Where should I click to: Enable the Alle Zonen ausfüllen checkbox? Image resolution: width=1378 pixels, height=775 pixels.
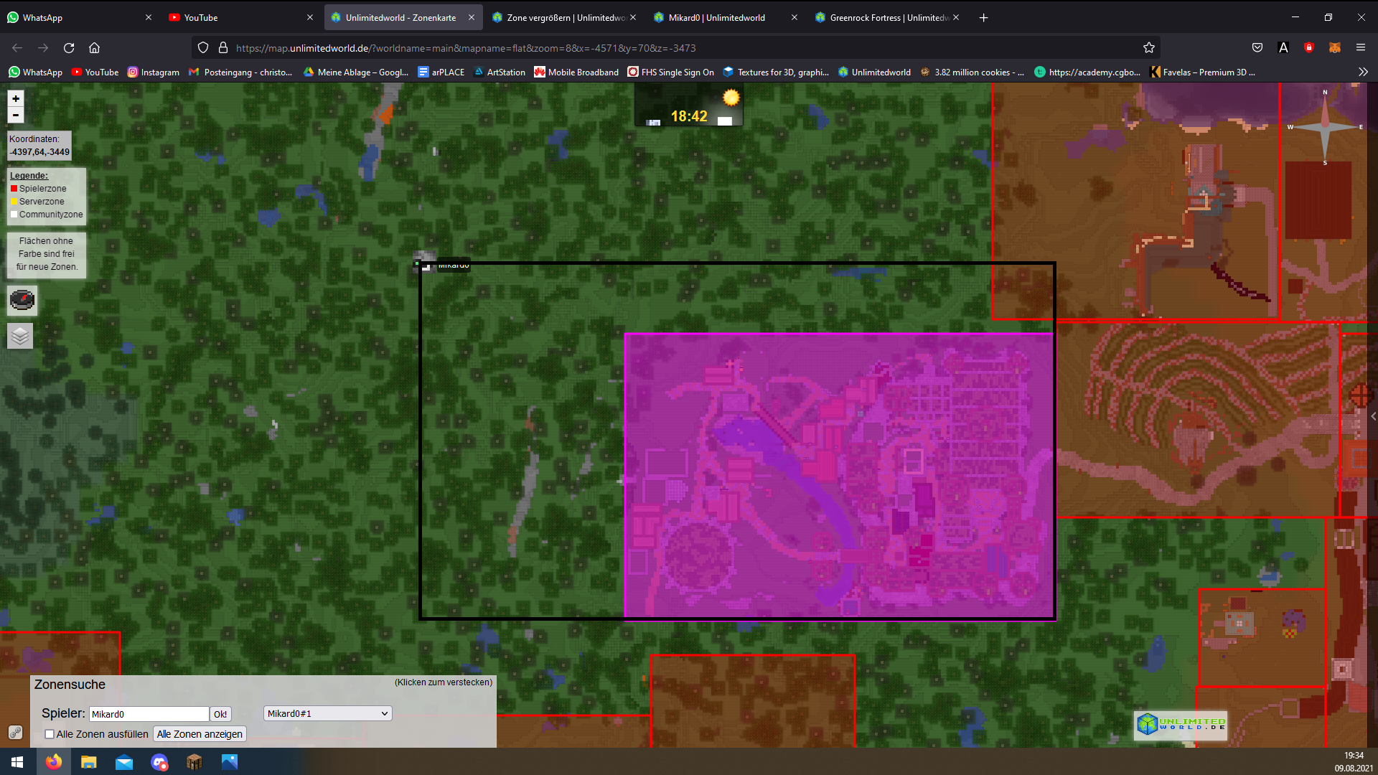coord(50,734)
